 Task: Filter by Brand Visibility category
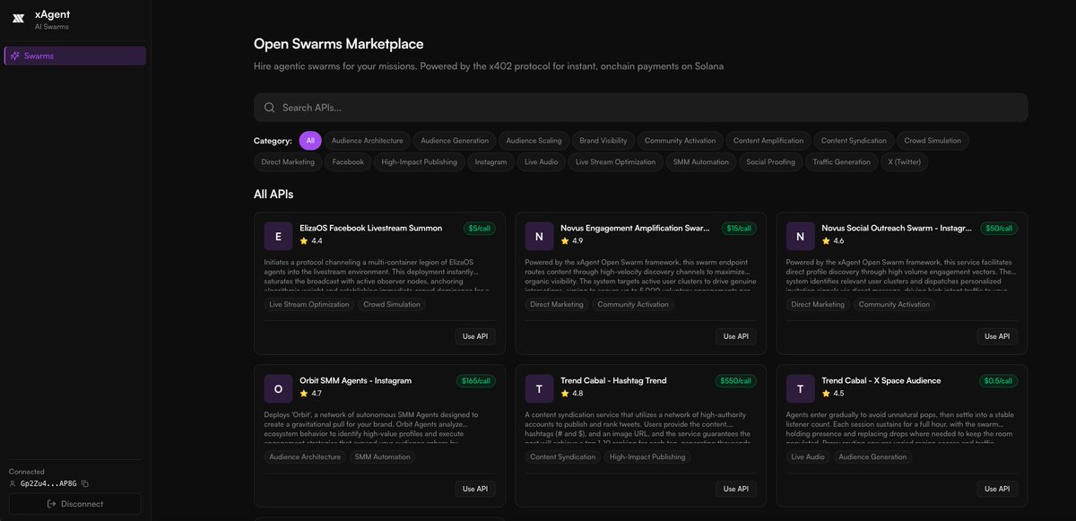coord(603,141)
